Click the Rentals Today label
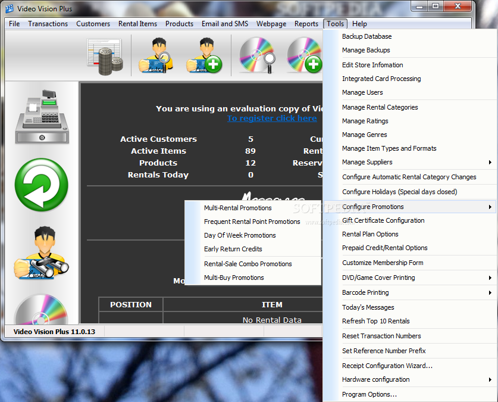The image size is (498, 402). coord(158,175)
